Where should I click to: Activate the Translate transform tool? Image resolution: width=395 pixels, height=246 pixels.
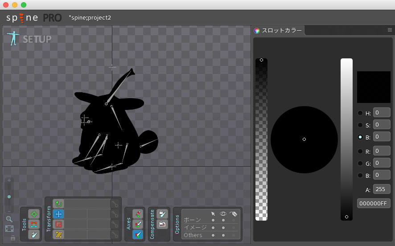[58, 214]
